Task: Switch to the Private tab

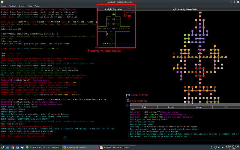Action: (x=171, y=107)
